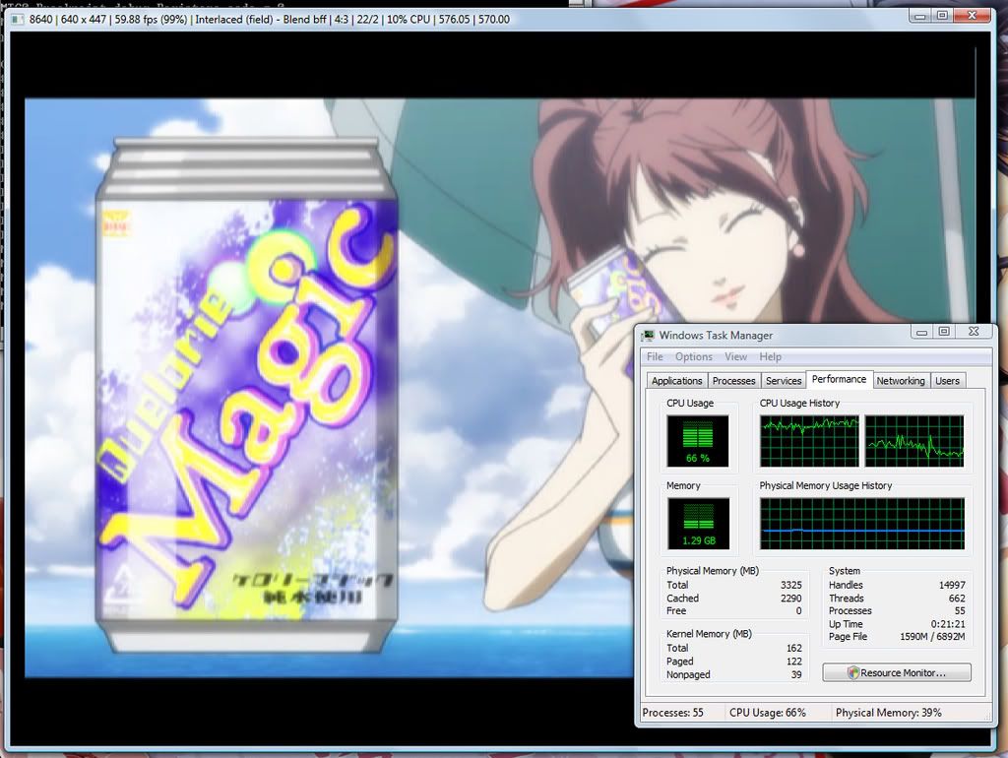Minimize the video player window
This screenshot has width=1008, height=758.
917,16
